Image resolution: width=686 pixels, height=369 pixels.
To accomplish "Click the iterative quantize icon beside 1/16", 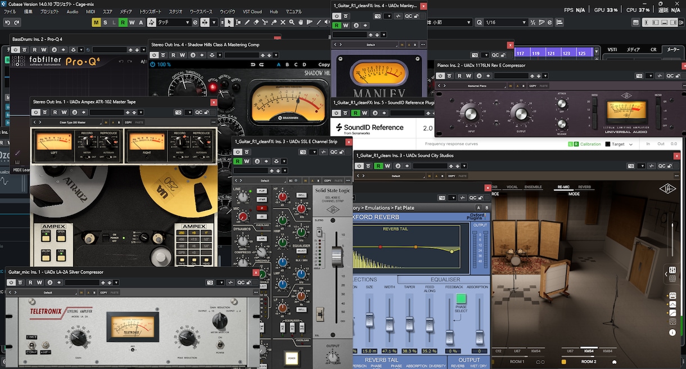I will point(532,22).
